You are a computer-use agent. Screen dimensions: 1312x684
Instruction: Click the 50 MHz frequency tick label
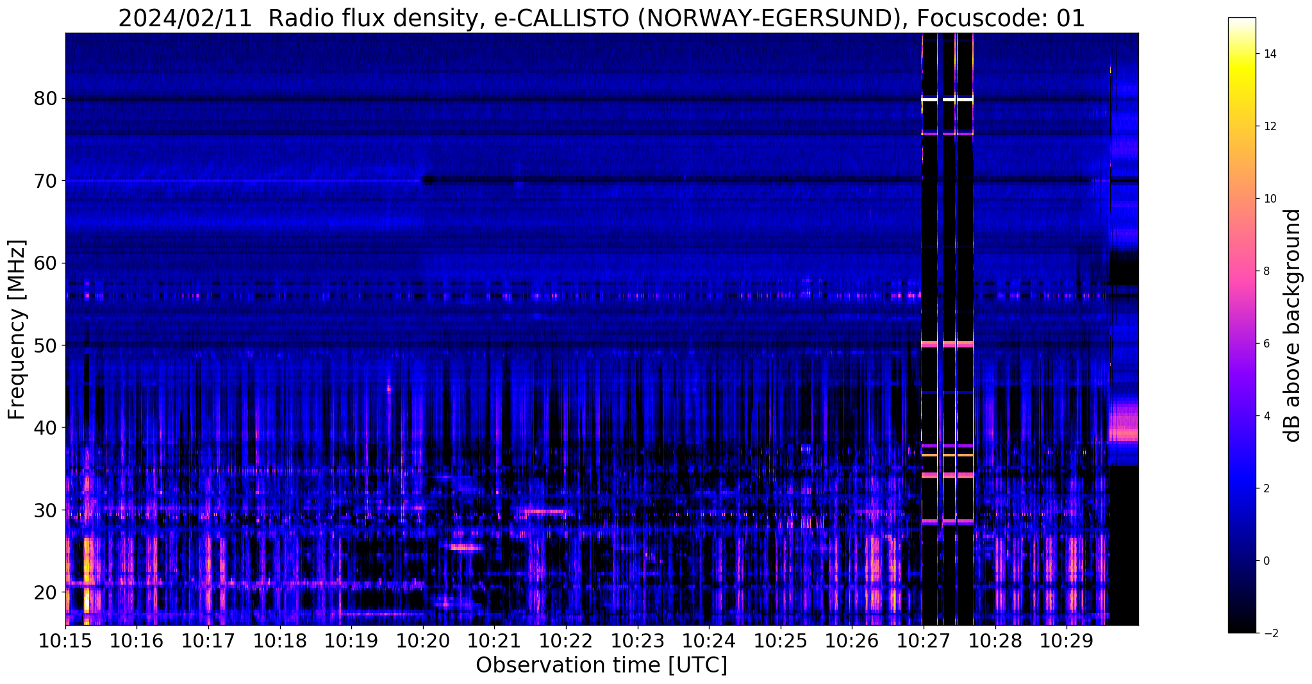(46, 346)
